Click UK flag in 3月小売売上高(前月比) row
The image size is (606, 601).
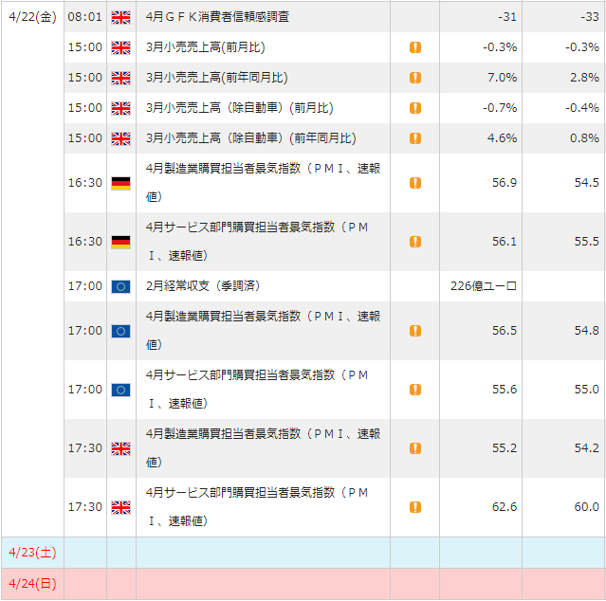[x=121, y=47]
